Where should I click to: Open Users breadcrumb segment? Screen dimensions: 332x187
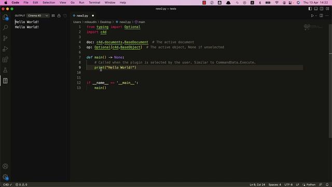click(77, 22)
